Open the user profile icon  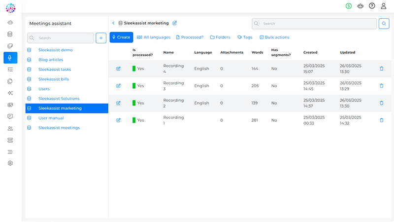pyautogui.click(x=384, y=6)
